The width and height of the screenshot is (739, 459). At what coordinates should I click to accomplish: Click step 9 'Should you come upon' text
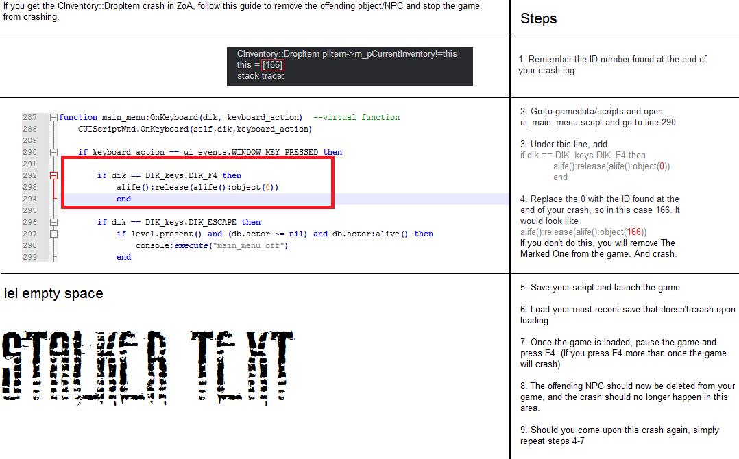pyautogui.click(x=619, y=436)
